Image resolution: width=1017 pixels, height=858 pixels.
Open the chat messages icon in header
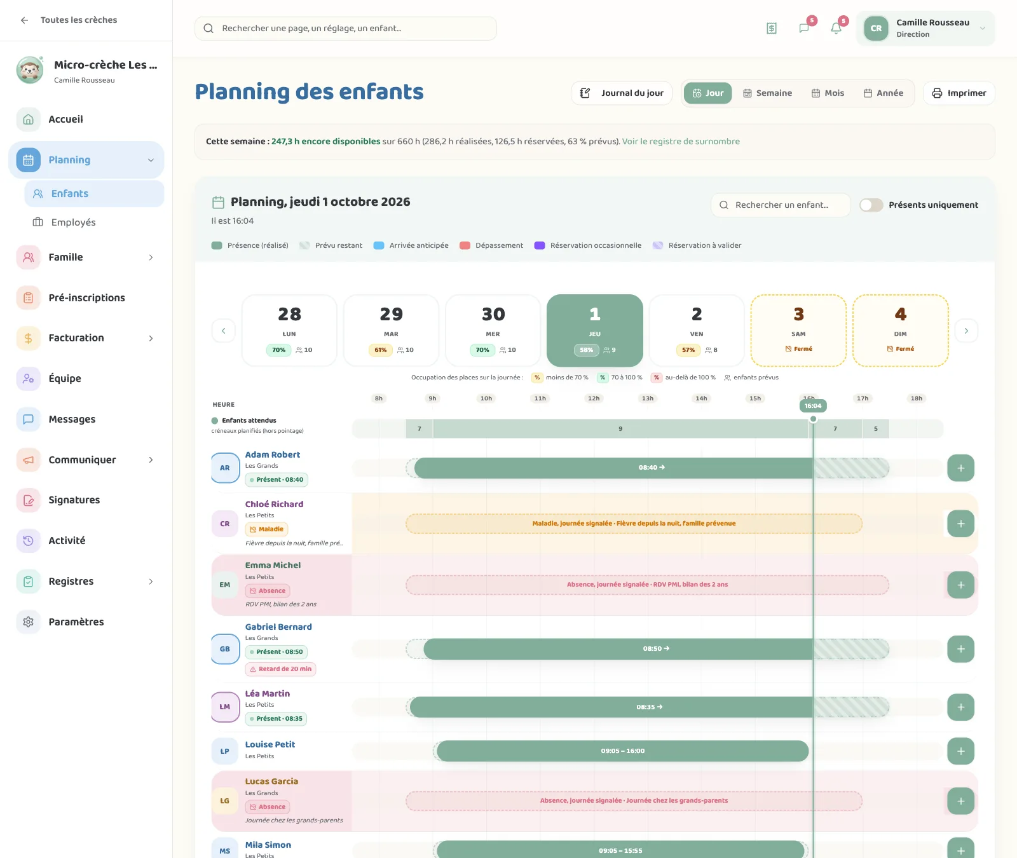(804, 28)
